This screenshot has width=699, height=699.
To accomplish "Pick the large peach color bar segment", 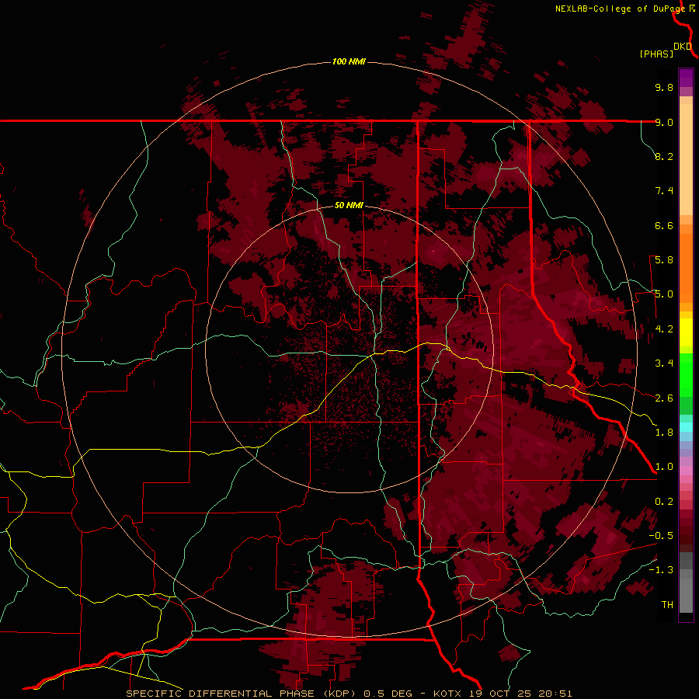I will click(x=686, y=159).
